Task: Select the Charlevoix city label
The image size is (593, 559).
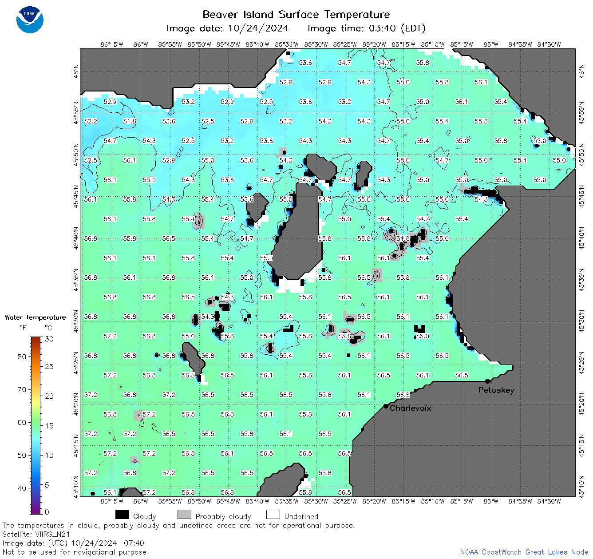Action: 411,408
